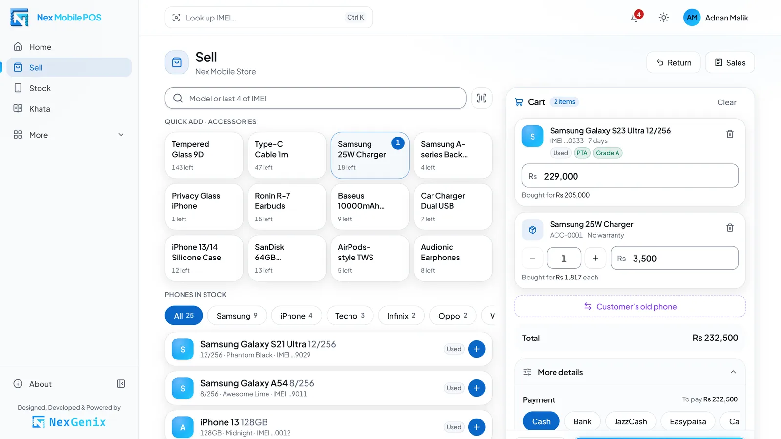Quick add Baseus 10000mAh power bank
Image resolution: width=781 pixels, height=439 pixels.
(x=370, y=207)
